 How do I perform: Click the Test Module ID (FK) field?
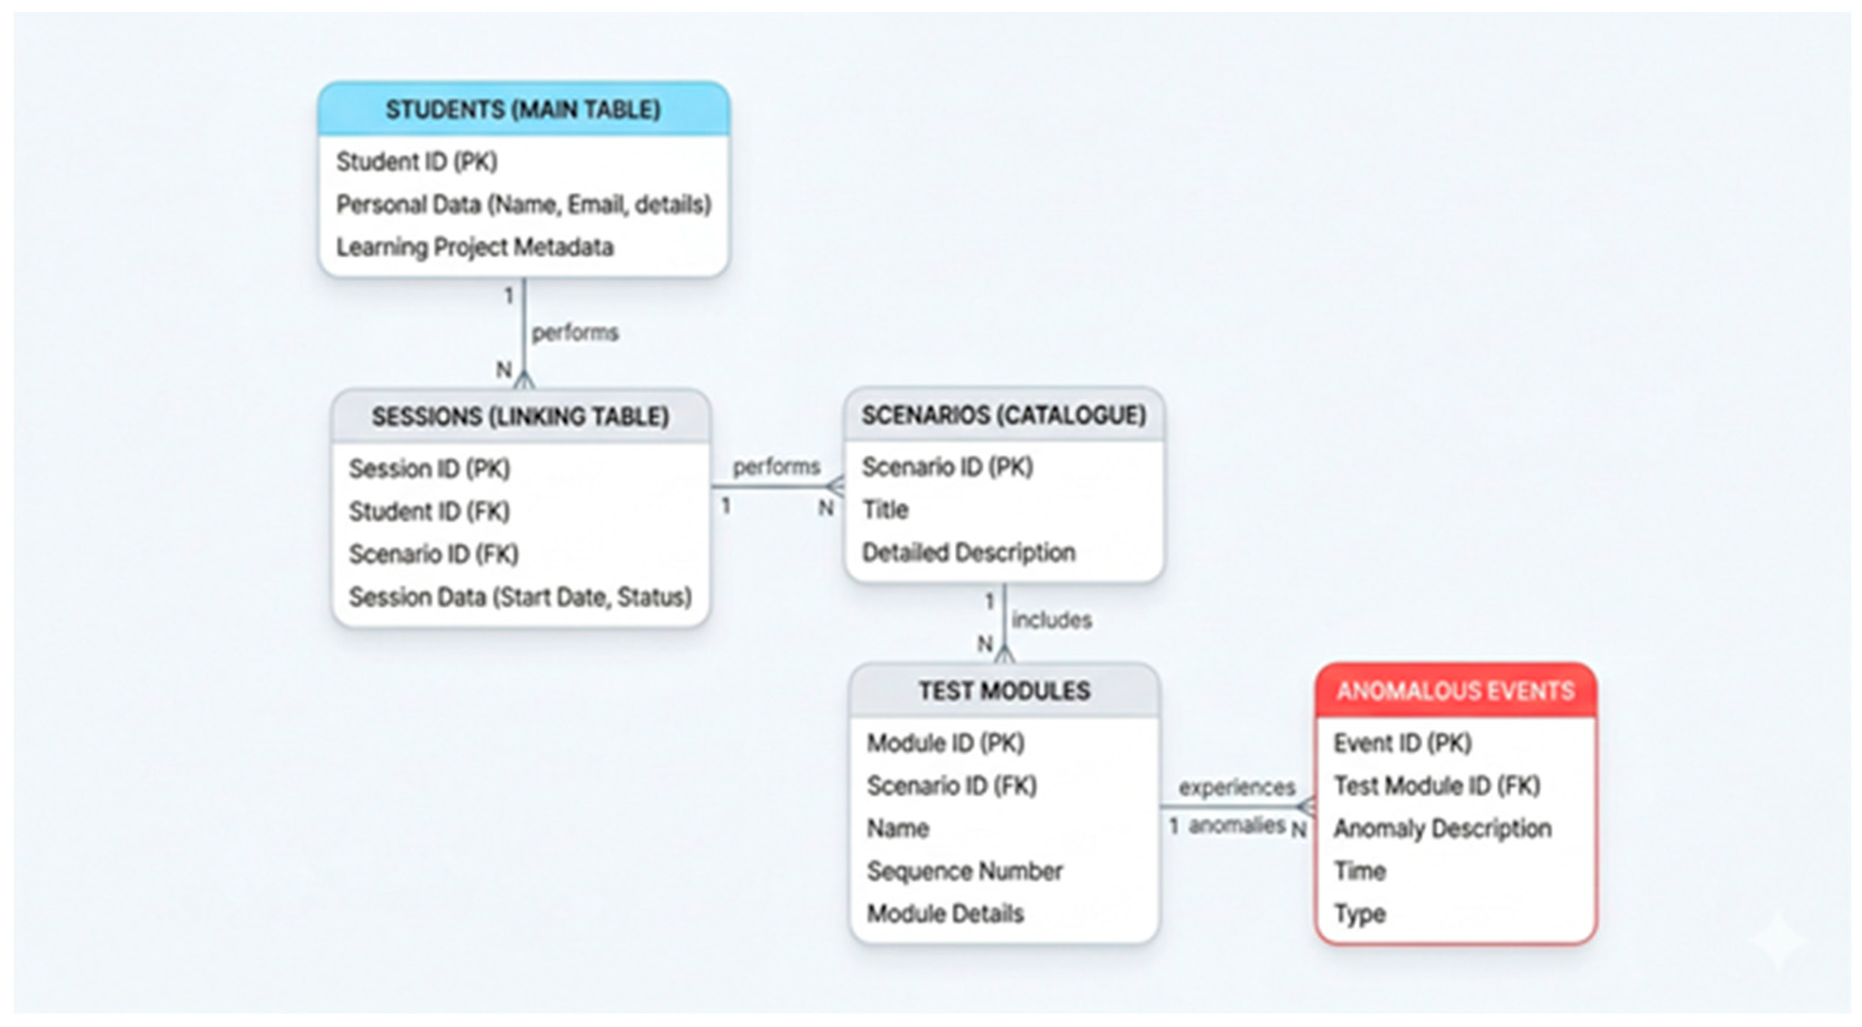1436,785
